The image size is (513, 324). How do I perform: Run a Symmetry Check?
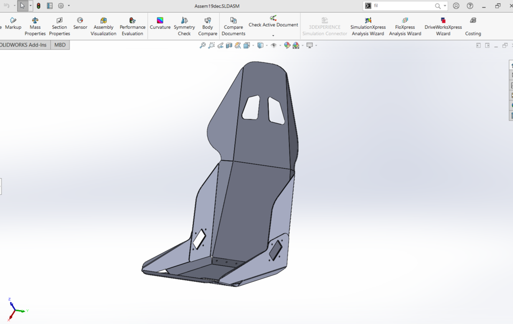click(184, 26)
